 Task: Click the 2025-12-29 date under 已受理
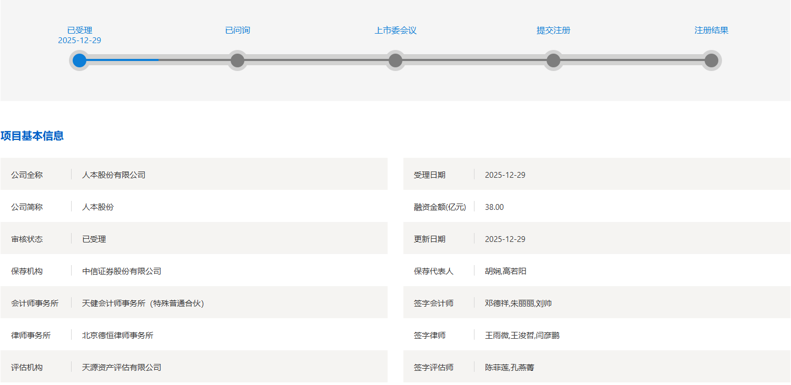pos(80,40)
